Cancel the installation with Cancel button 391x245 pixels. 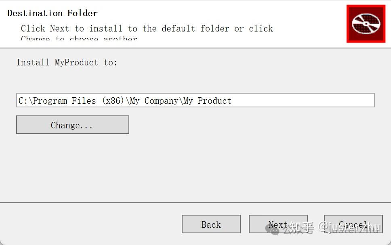[x=353, y=224]
